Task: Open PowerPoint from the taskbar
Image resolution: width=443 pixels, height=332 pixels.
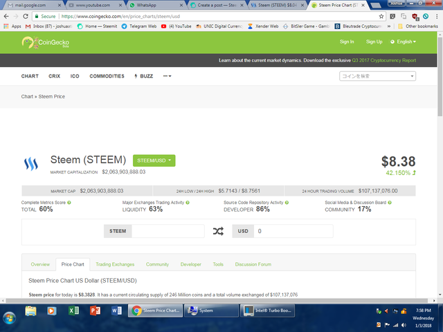Action: 95,311
